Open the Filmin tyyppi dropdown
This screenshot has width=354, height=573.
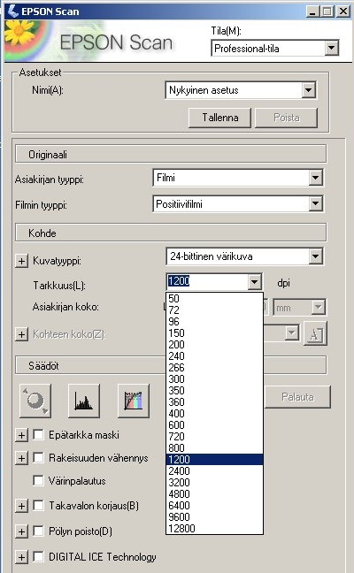pos(315,204)
